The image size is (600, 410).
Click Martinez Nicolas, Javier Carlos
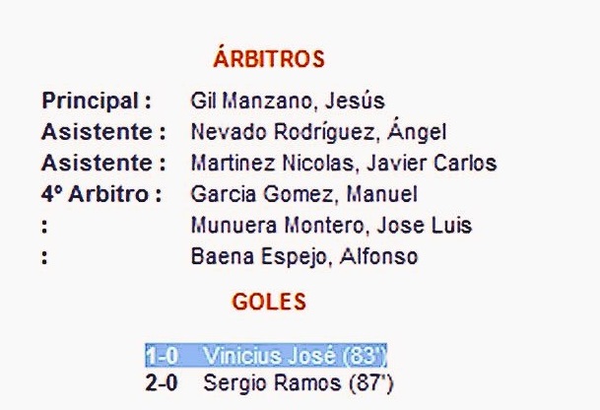pyautogui.click(x=343, y=163)
